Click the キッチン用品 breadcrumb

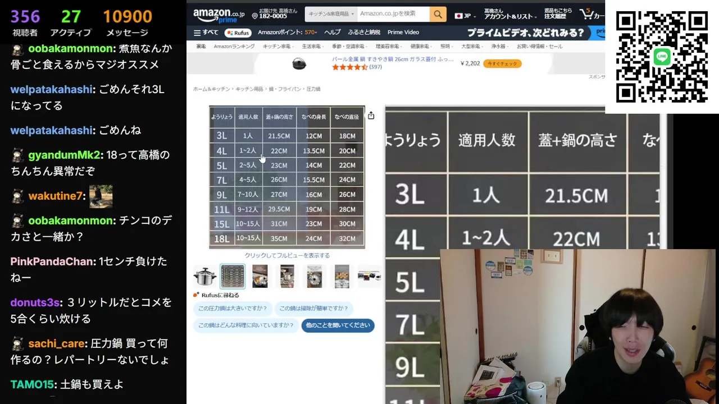point(249,89)
